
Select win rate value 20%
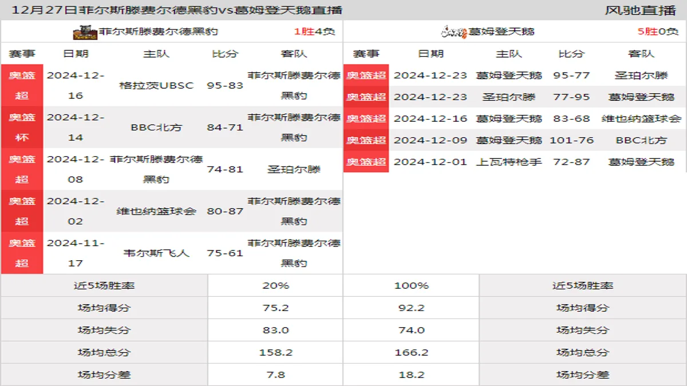tap(275, 285)
